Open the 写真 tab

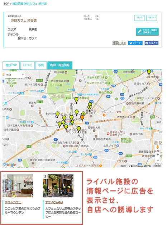click(x=41, y=65)
